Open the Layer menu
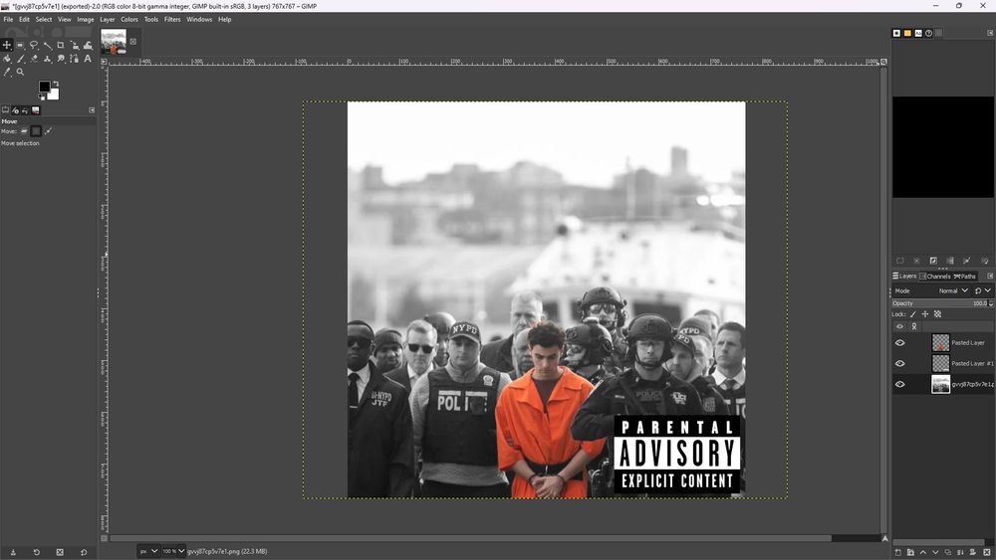Viewport: 996px width, 560px height. click(x=108, y=19)
